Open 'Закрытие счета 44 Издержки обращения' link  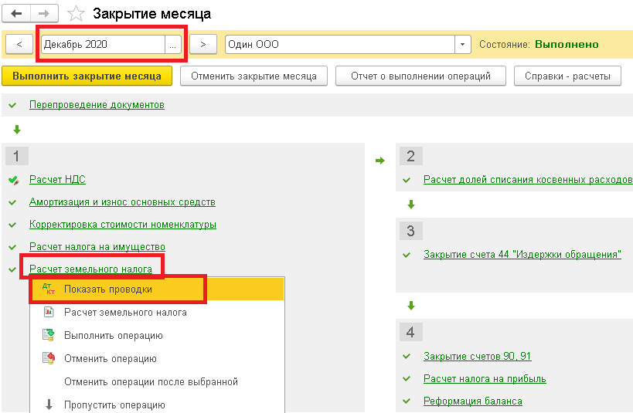(x=522, y=255)
